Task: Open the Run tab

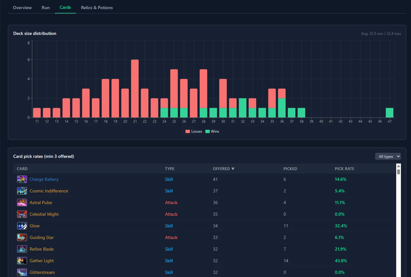Action: click(x=45, y=8)
